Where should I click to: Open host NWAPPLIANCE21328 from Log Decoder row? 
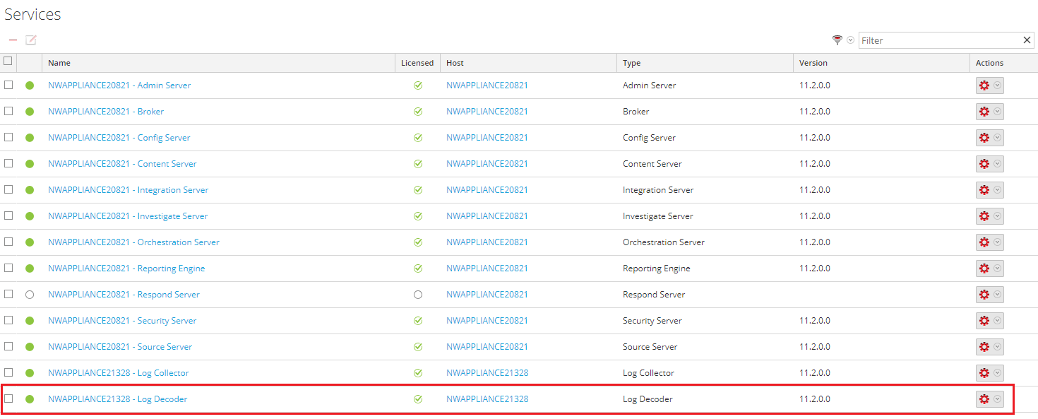pyautogui.click(x=487, y=399)
